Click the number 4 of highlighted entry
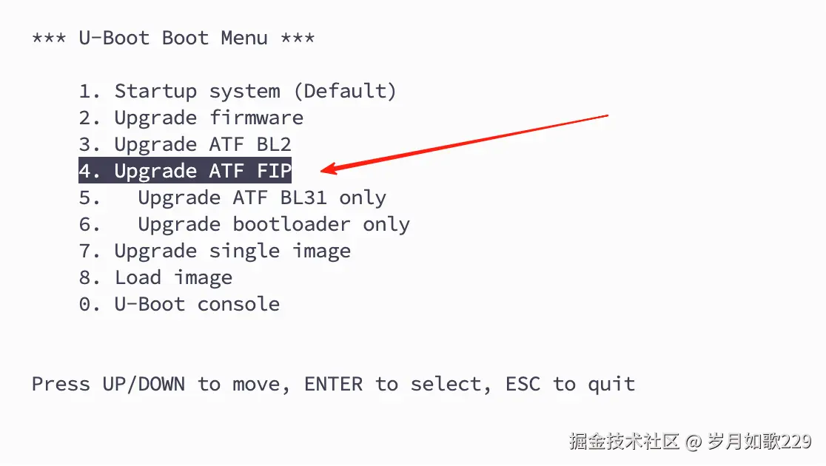 pyautogui.click(x=85, y=171)
